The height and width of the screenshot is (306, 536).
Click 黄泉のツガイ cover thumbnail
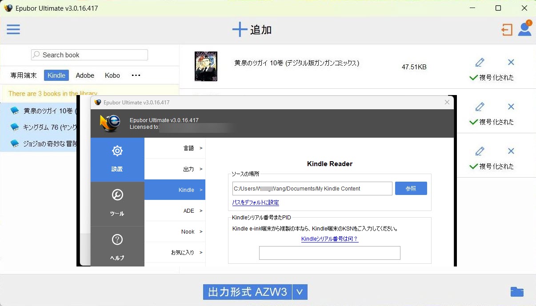point(206,67)
